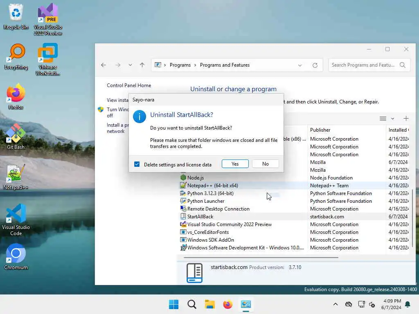The width and height of the screenshot is (419, 314).
Task: Select the StartAllBack program row
Action: coord(293,216)
